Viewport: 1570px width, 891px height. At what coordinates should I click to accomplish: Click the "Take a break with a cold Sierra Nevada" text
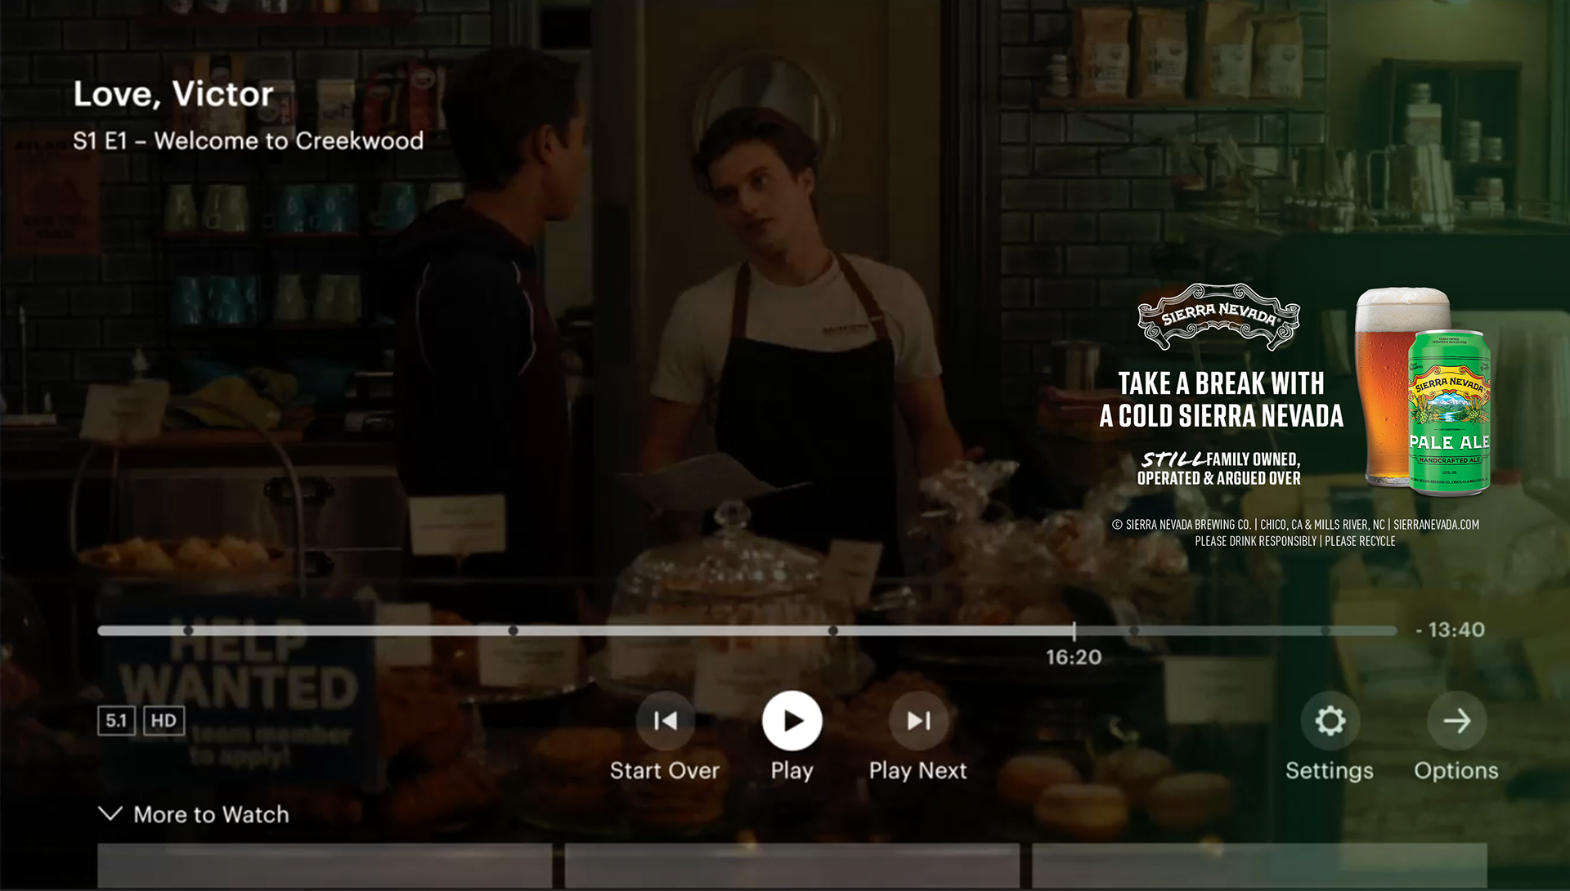[x=1221, y=399]
